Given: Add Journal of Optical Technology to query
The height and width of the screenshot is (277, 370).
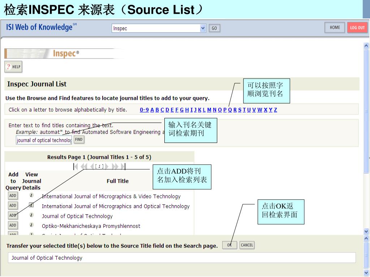Looking at the screenshot, I should tap(13, 215).
